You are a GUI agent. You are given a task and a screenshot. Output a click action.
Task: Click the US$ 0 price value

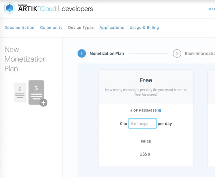(x=145, y=154)
